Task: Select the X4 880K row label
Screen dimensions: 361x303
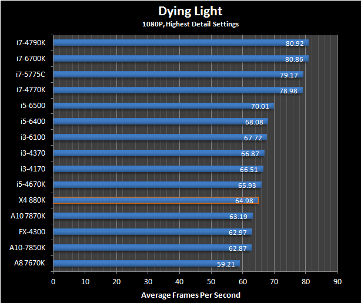Action: pos(32,200)
